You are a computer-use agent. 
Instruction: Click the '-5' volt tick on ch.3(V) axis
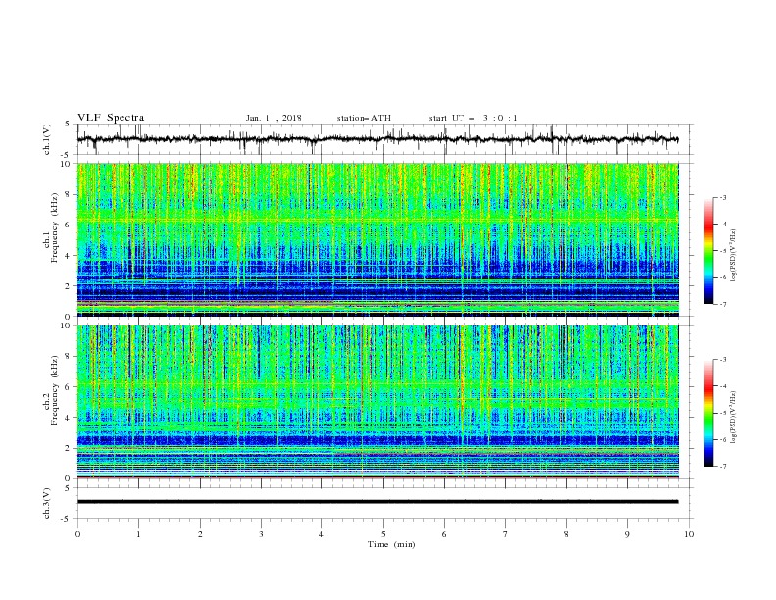(x=67, y=519)
